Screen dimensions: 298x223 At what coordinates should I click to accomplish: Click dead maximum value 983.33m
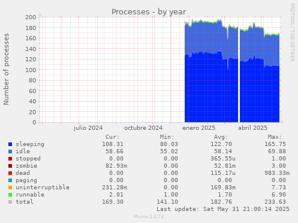[x=277, y=173]
